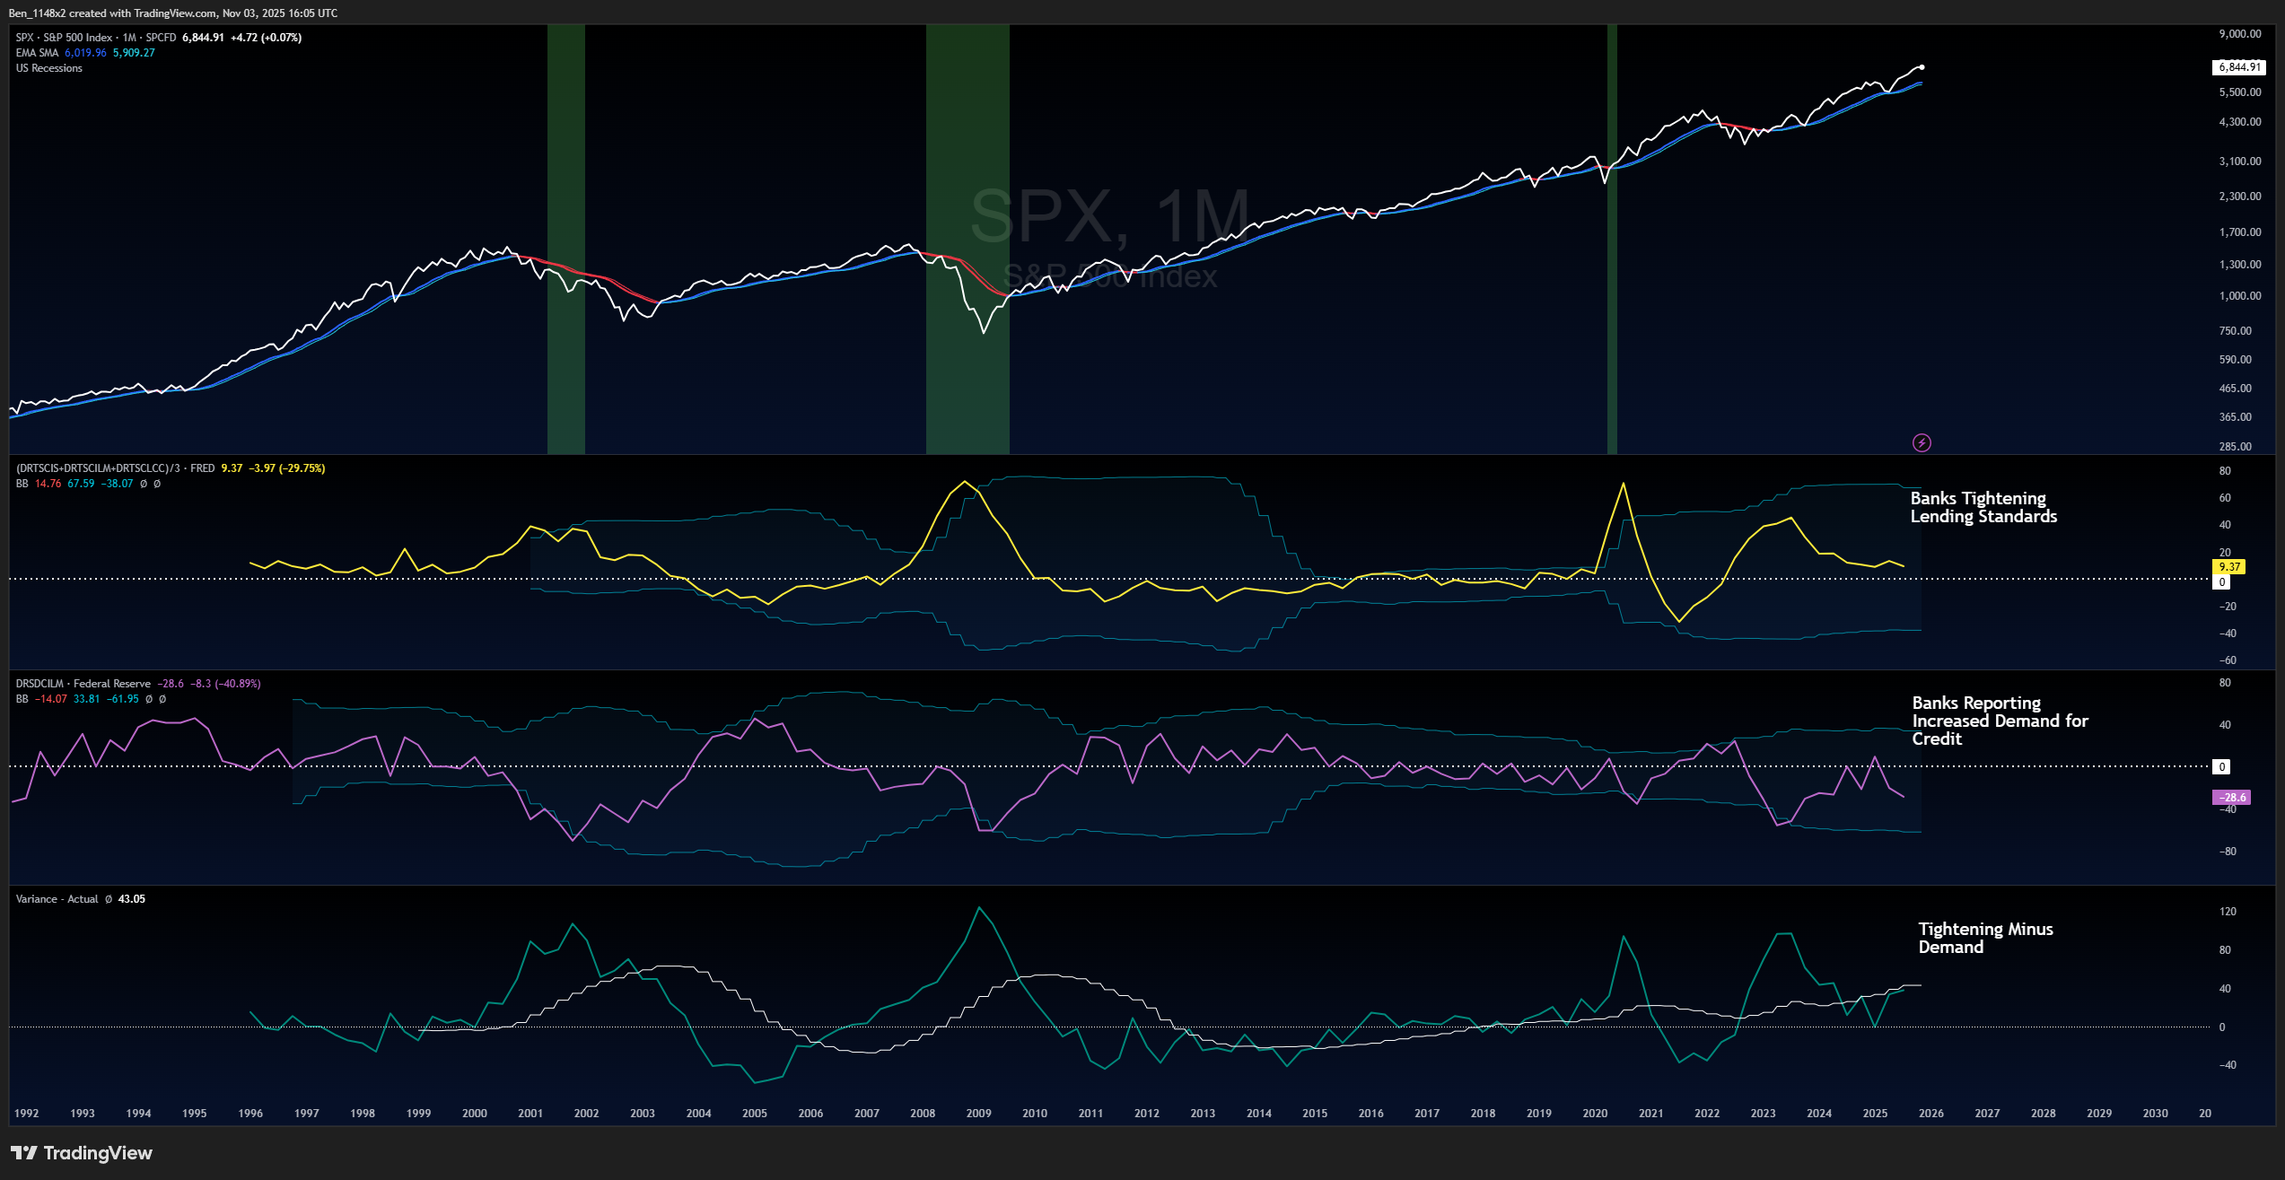
Task: Select the EMA SMA indicator legend
Action: [x=37, y=53]
